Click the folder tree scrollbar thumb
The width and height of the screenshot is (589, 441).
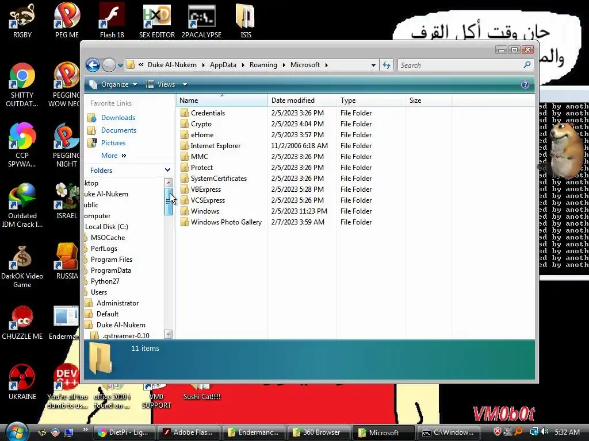(x=169, y=202)
